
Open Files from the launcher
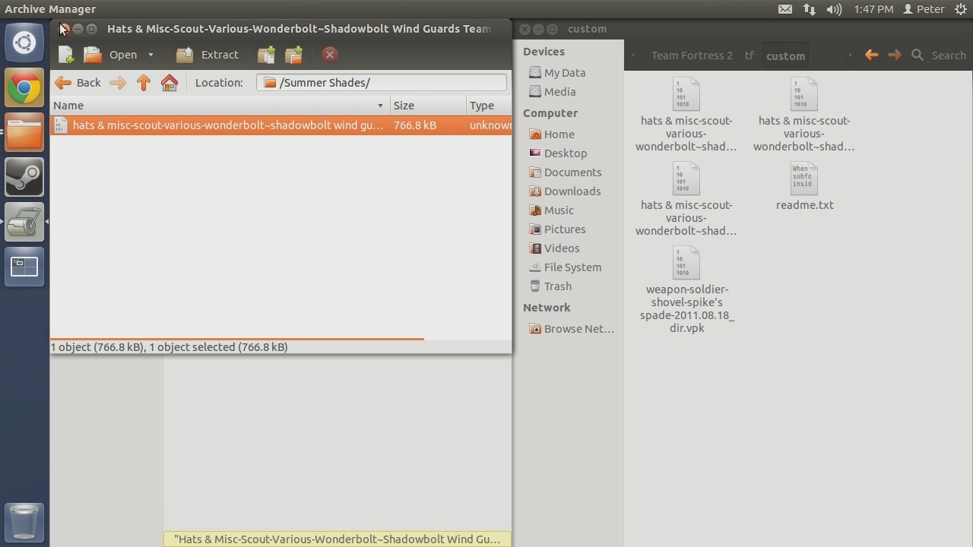coord(24,132)
